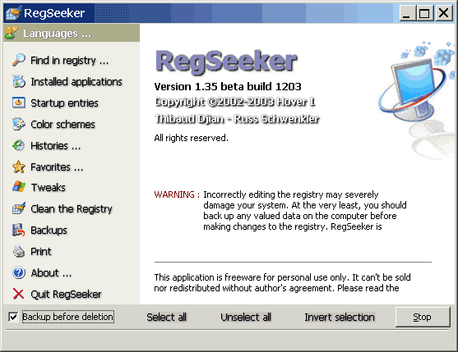
Task: Click the Tweaks Windows-flag icon
Action: 19,187
